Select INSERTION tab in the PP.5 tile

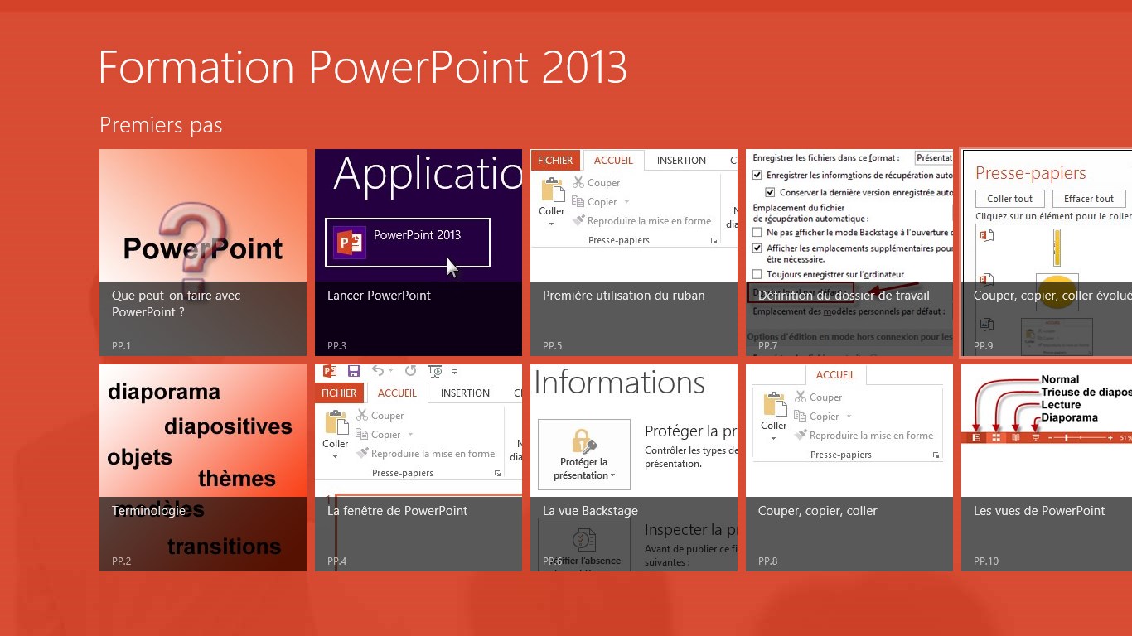click(x=681, y=161)
